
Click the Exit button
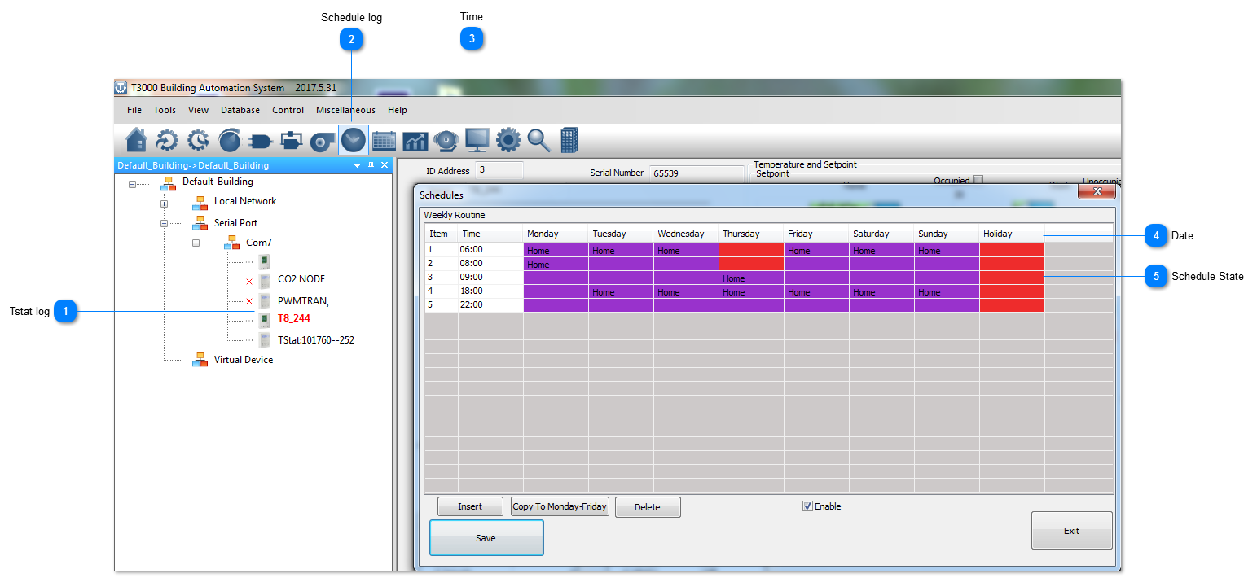click(1072, 531)
